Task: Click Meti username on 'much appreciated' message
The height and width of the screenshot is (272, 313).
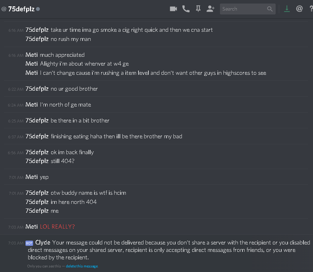Action: [x=31, y=55]
